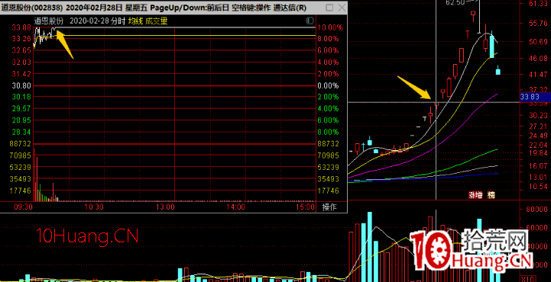Viewport: 551px width, 282px height.
Task: Click the 10.00% limit-up percentage label
Action: [329, 27]
